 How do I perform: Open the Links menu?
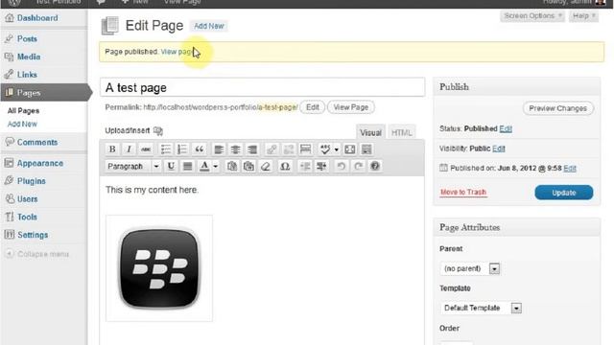(27, 75)
